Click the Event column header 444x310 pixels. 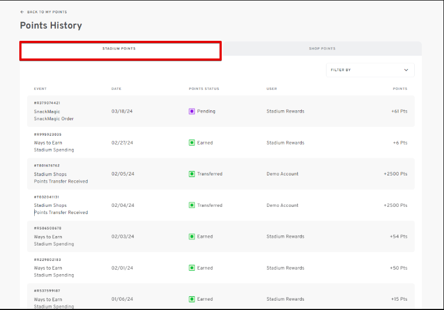(x=40, y=89)
